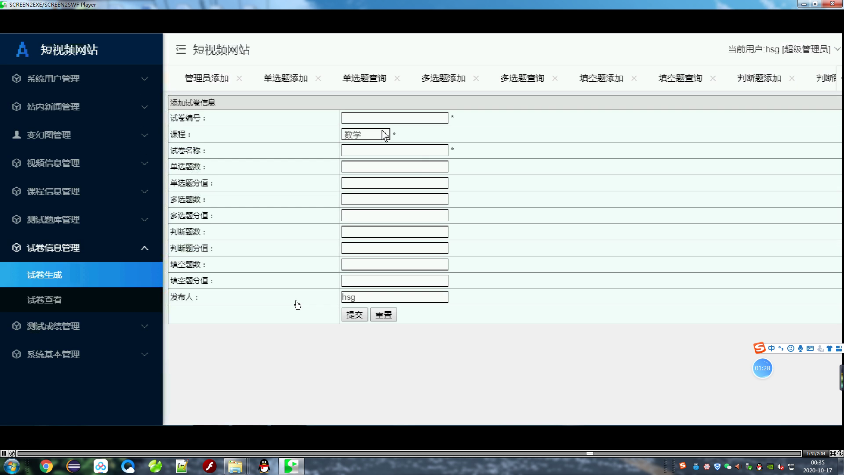
Task: Open Sogou soft keyboard icon
Action: click(x=810, y=348)
